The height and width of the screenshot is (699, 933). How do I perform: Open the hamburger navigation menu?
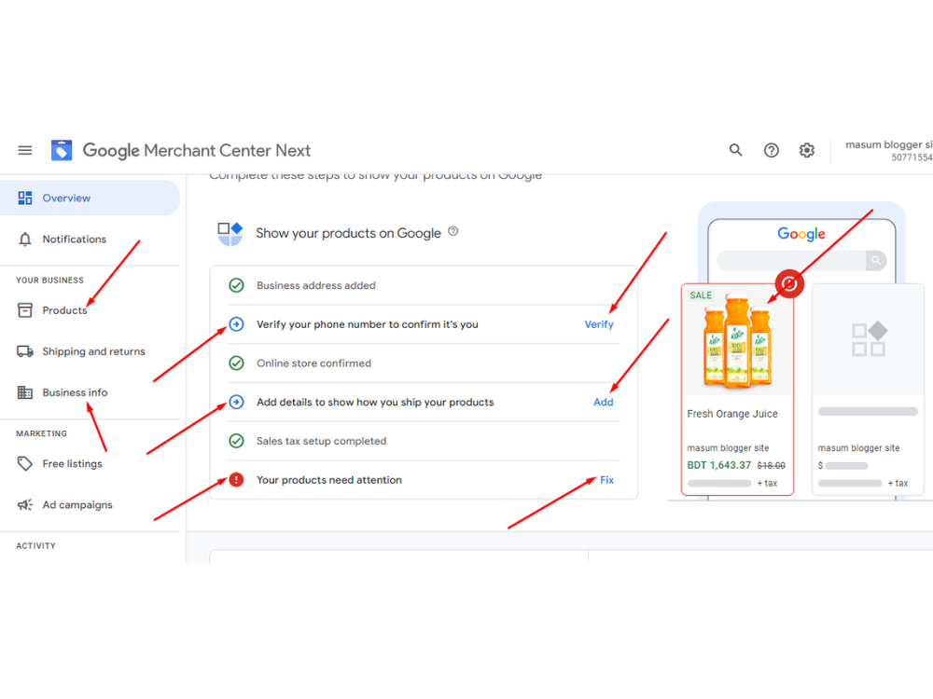coord(25,150)
